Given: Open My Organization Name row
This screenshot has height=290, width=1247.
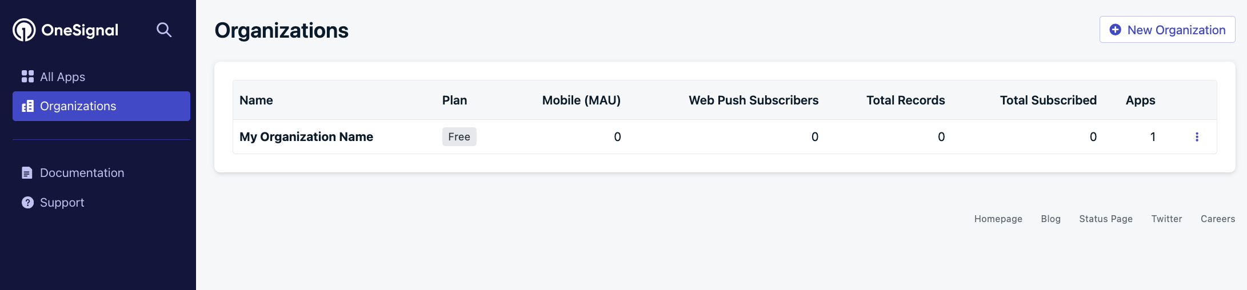Looking at the screenshot, I should (x=725, y=137).
